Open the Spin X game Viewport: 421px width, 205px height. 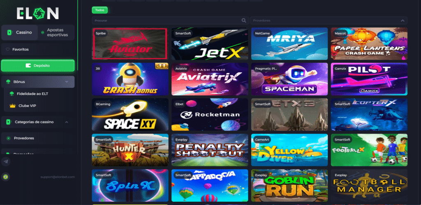pyautogui.click(x=130, y=185)
